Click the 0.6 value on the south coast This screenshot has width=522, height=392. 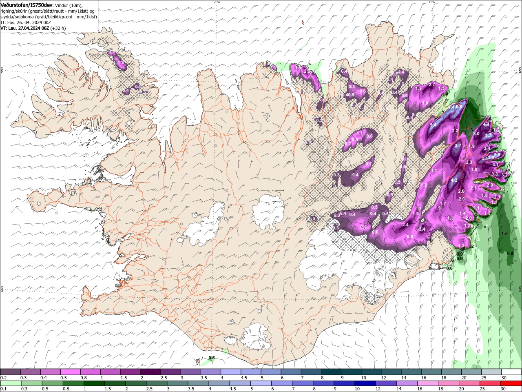(x=212, y=358)
